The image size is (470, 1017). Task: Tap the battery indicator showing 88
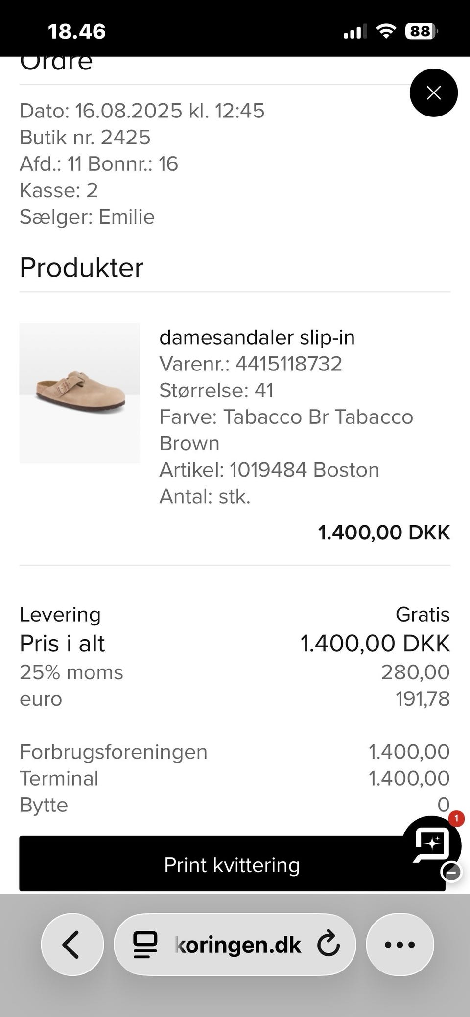(421, 32)
